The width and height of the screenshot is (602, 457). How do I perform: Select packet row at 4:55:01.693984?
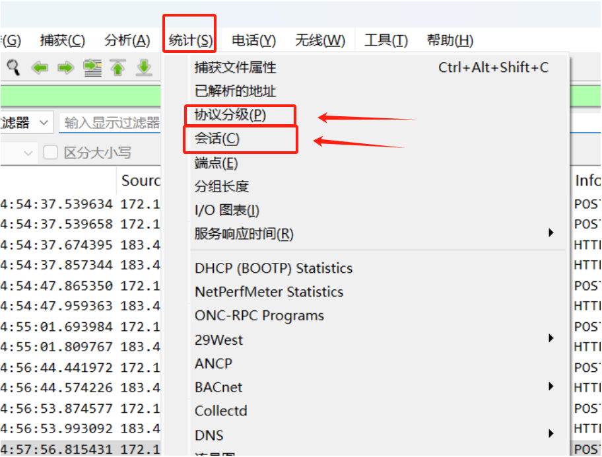pos(81,326)
